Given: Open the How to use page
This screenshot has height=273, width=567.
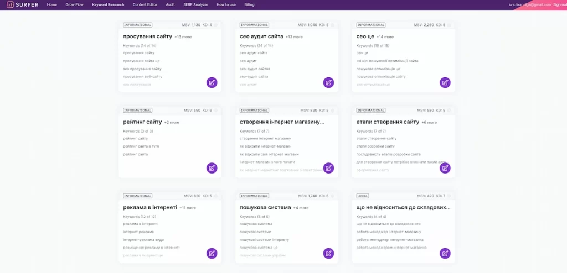Looking at the screenshot, I should tap(226, 4).
